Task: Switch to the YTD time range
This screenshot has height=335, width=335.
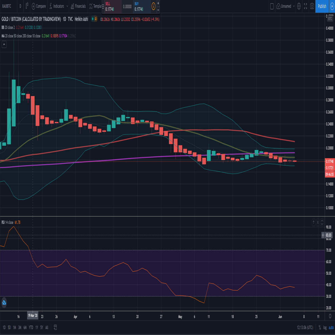Action: [x=31, y=327]
